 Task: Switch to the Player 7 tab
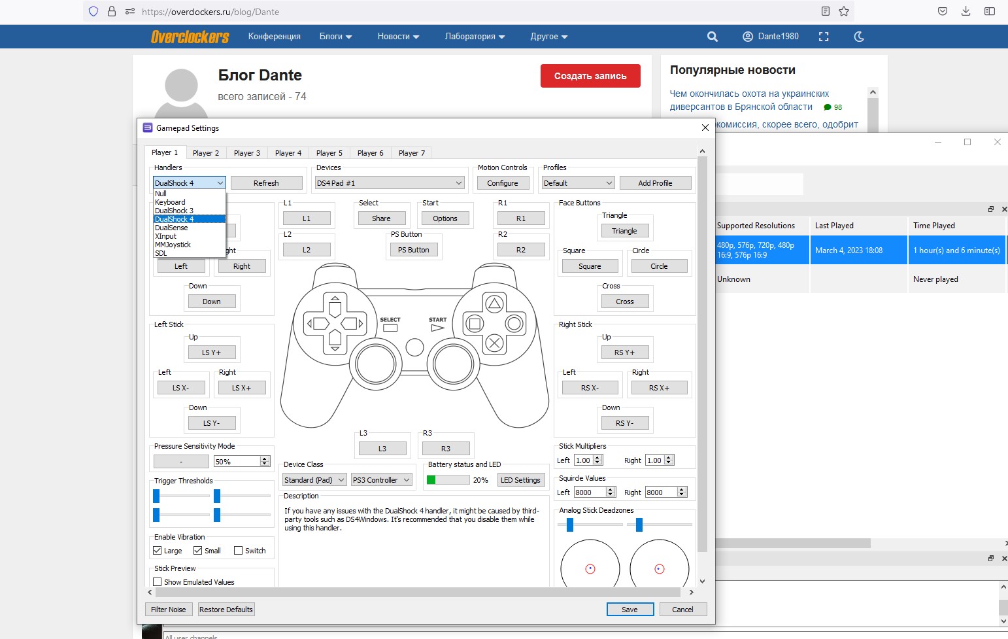[412, 153]
